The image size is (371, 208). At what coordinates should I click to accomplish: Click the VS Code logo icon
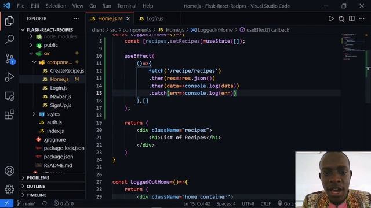pyautogui.click(x=6, y=6)
